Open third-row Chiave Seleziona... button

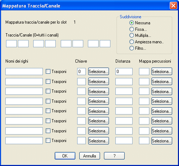(x=99, y=91)
